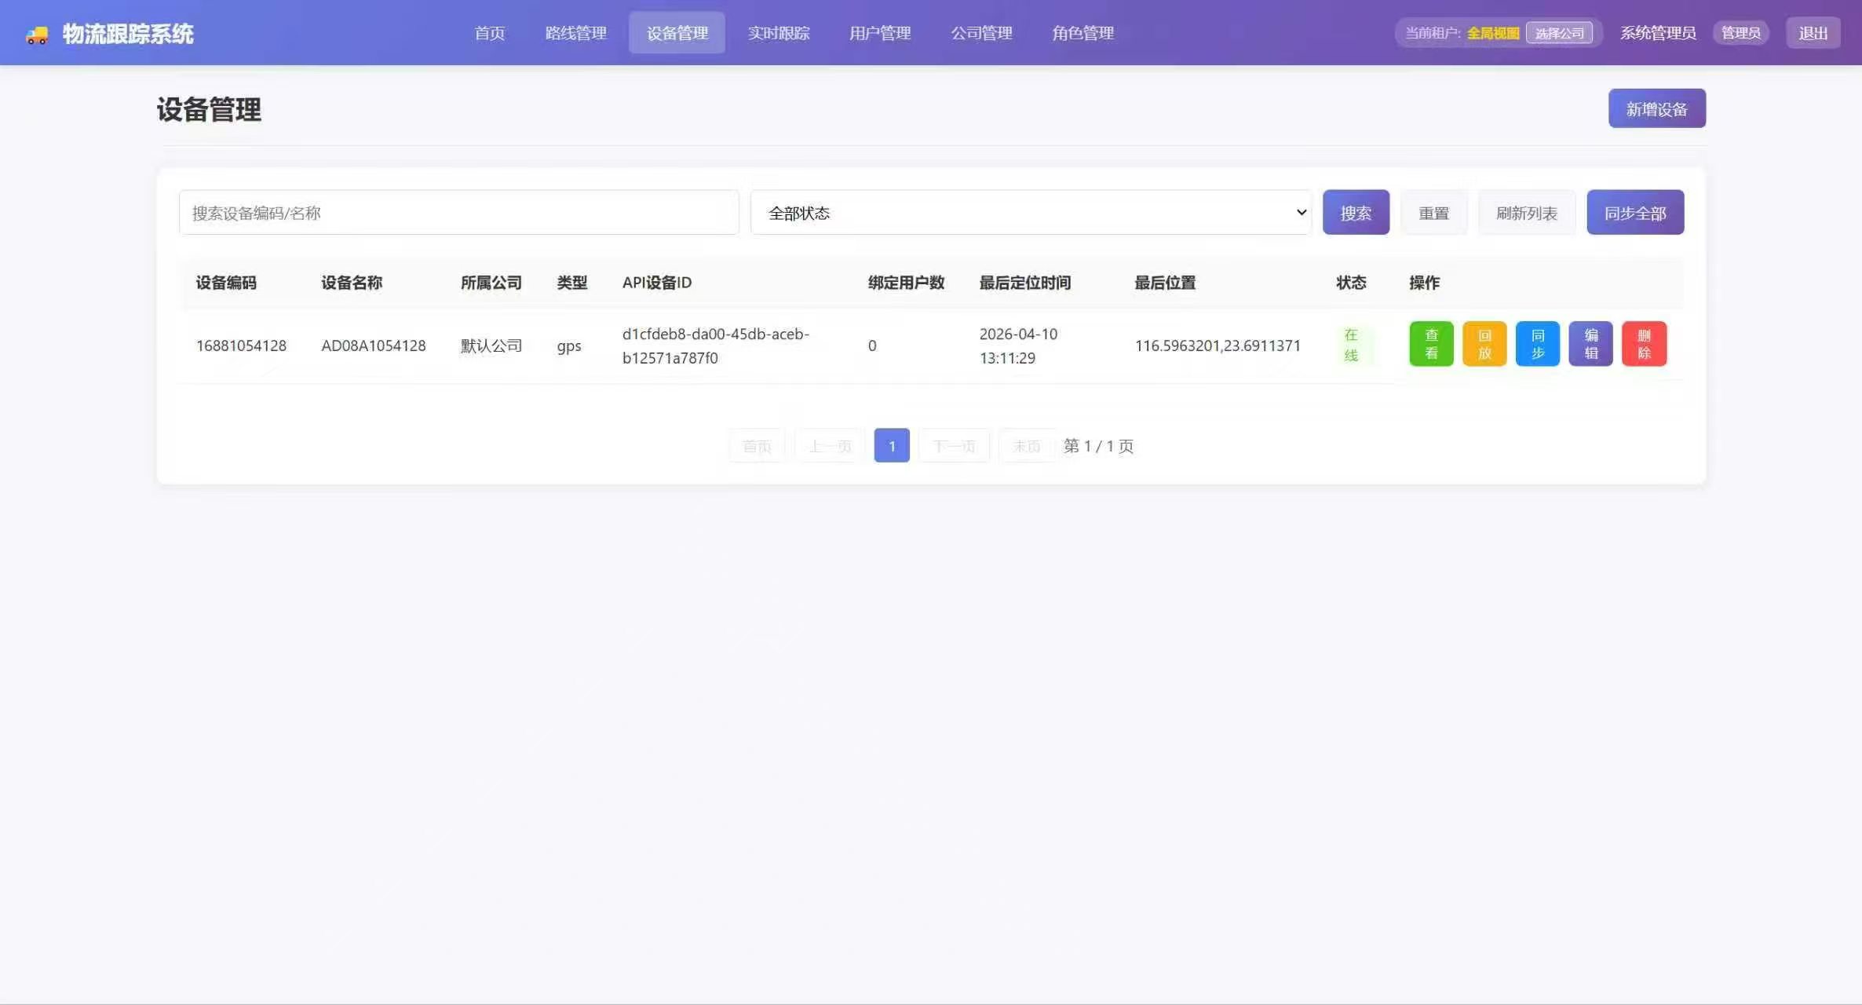Click the 选择公司 selector

pyautogui.click(x=1560, y=33)
